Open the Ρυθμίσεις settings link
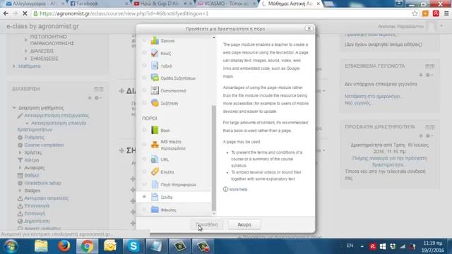The width and height of the screenshot is (452, 254). [x=35, y=138]
